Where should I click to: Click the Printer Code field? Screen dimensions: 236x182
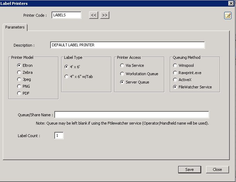66,15
